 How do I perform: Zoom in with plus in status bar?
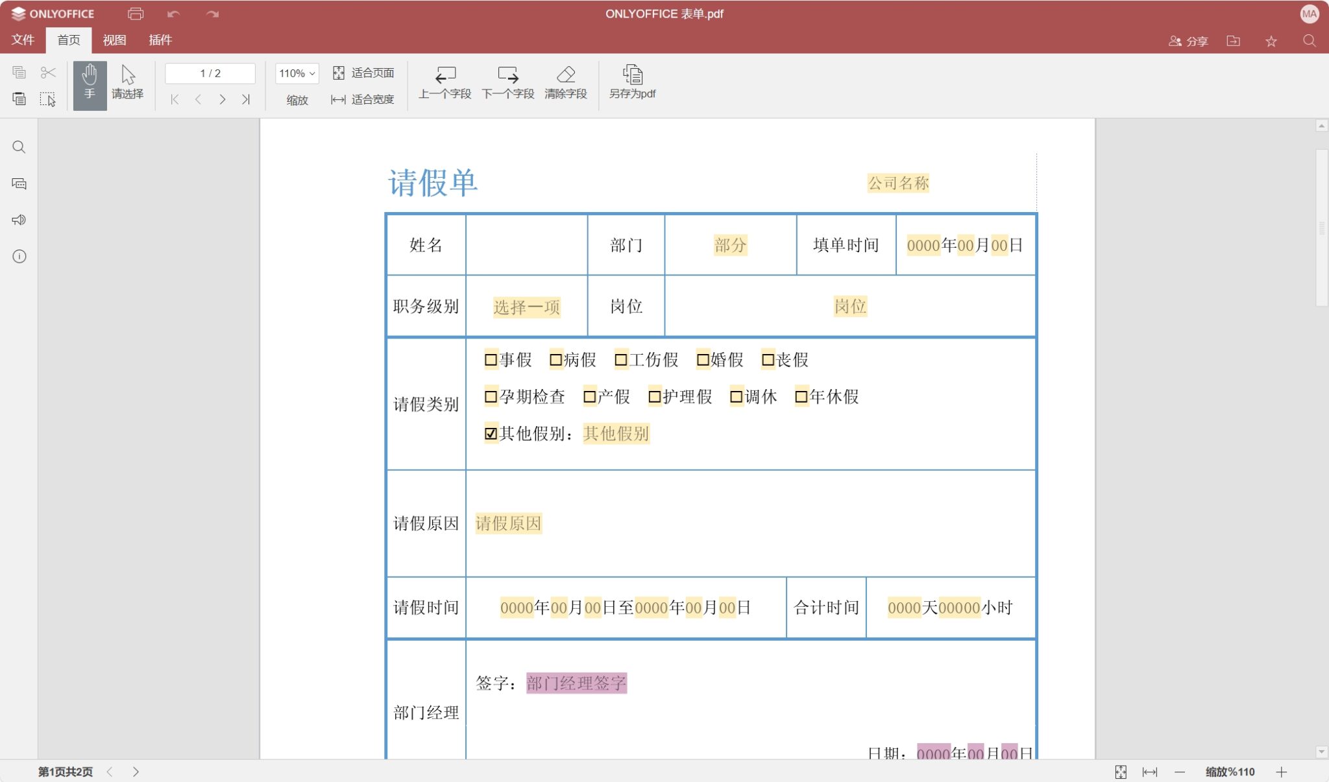[1281, 772]
